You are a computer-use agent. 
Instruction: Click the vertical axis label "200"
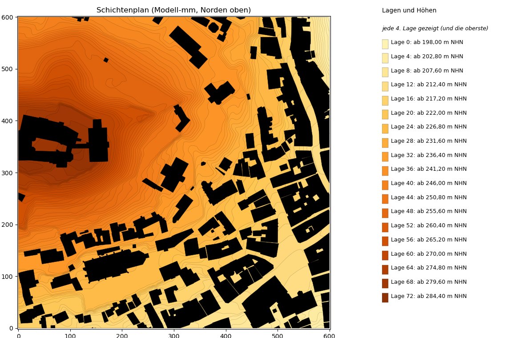click(x=7, y=225)
